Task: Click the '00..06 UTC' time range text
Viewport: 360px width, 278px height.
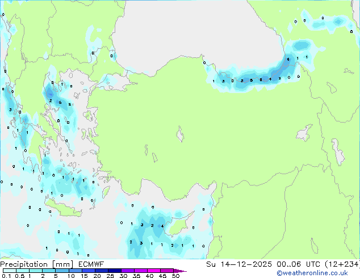Action: point(298,264)
